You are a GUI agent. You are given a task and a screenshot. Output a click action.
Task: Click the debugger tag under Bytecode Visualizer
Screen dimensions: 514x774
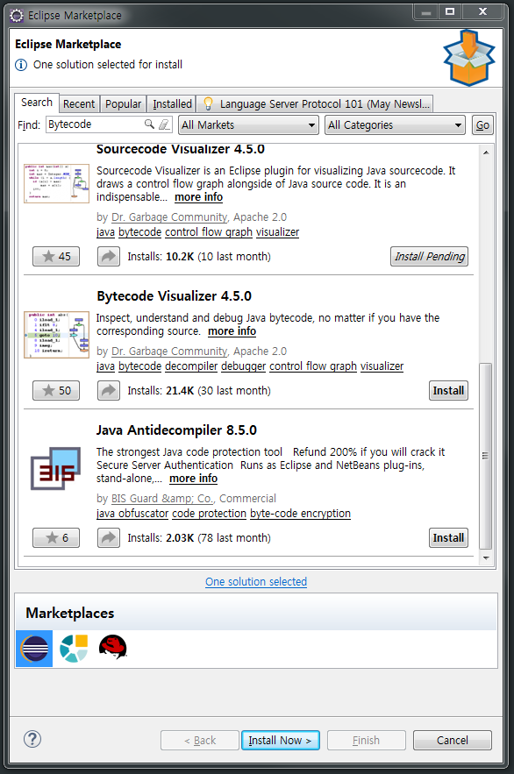click(x=244, y=366)
